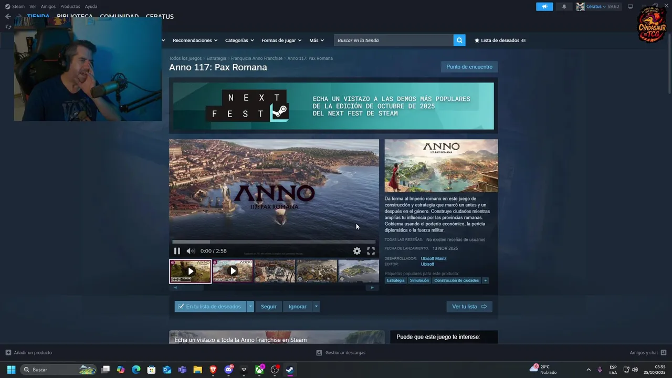
Task: Open the Next Fest banner
Action: [x=333, y=106]
